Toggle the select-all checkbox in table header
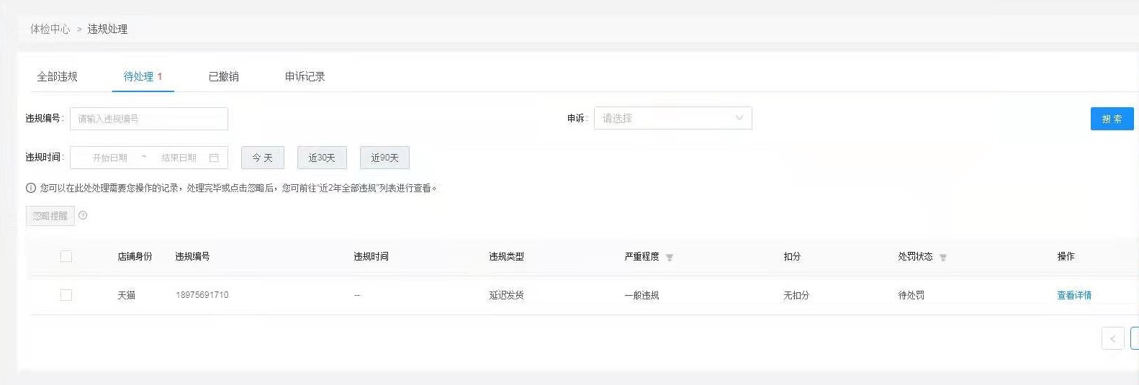The width and height of the screenshot is (1139, 385). (66, 256)
